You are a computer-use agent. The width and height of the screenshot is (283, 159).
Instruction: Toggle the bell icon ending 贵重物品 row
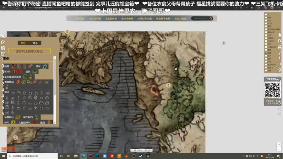[x=47, y=82]
